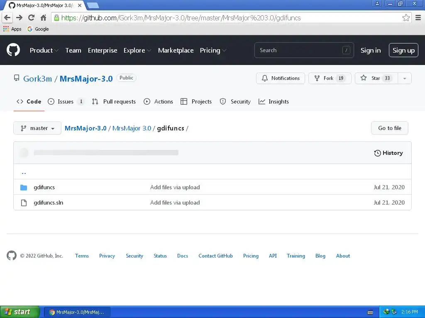The width and height of the screenshot is (425, 318).
Task: Open the Insights tab
Action: click(x=274, y=102)
